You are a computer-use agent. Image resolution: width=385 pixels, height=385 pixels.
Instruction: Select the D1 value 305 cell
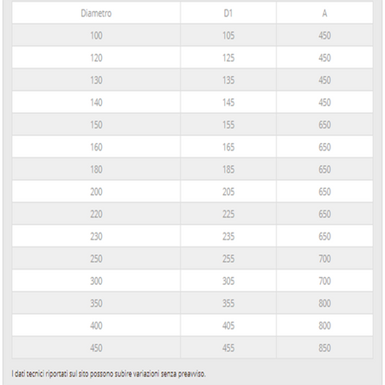click(228, 281)
